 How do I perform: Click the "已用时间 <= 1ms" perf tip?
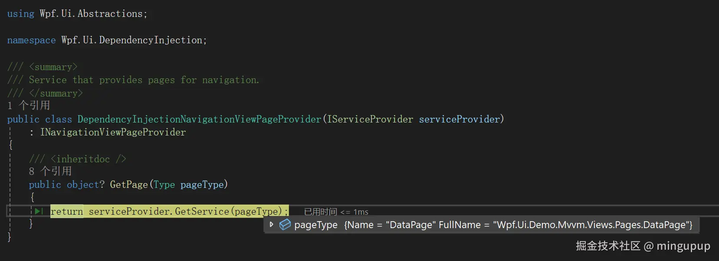pyautogui.click(x=336, y=212)
